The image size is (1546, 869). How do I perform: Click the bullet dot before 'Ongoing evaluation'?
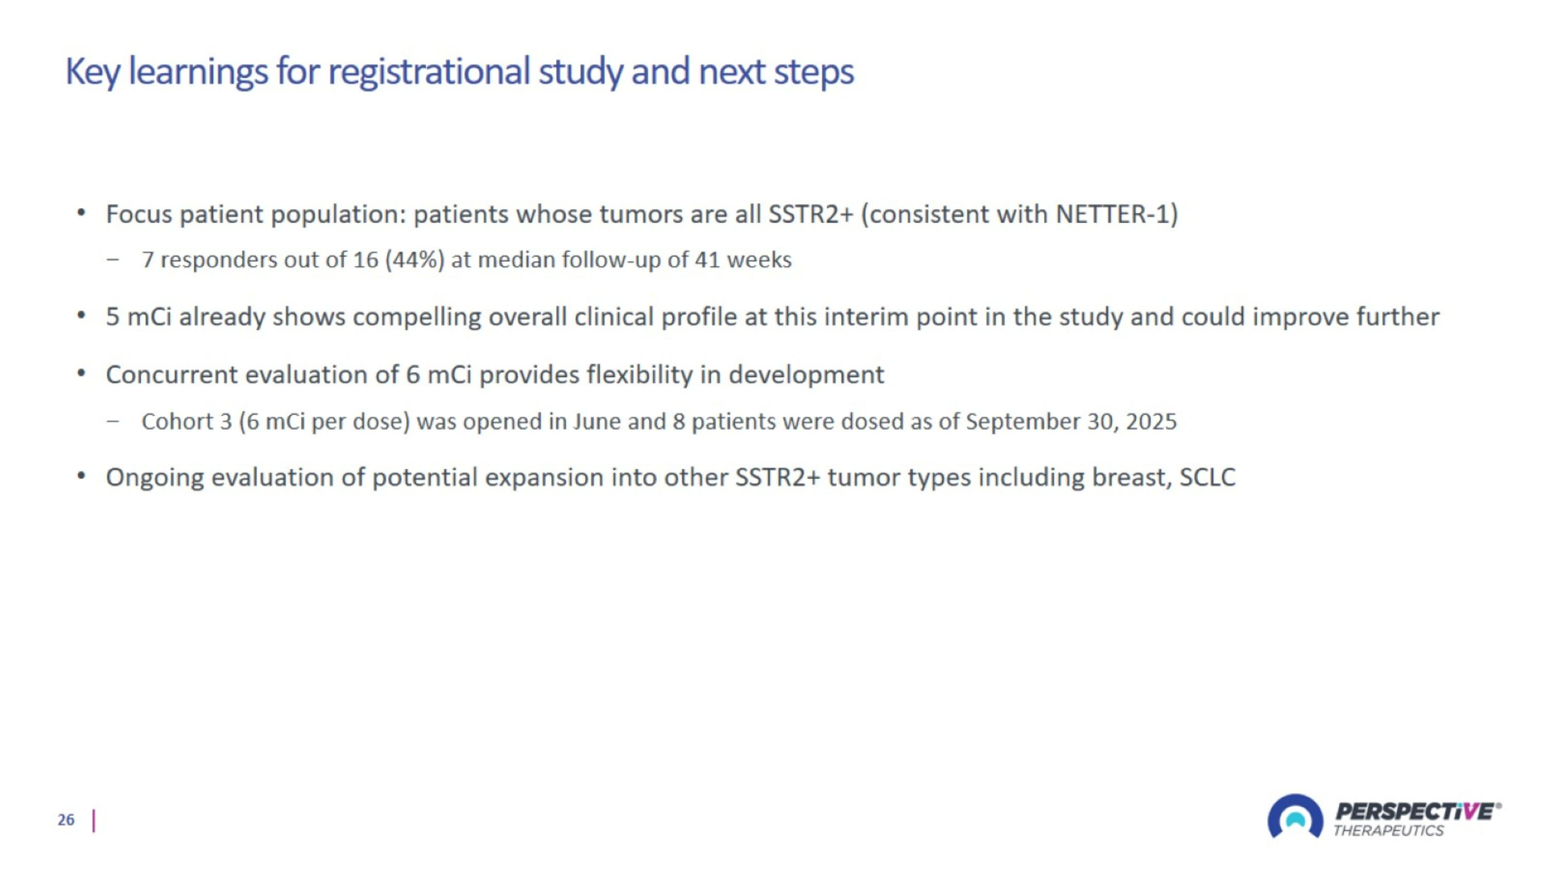click(x=81, y=476)
